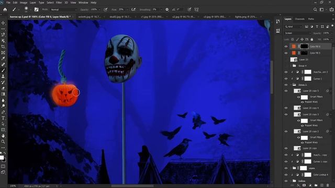Click the foreground color swatch

(2, 158)
